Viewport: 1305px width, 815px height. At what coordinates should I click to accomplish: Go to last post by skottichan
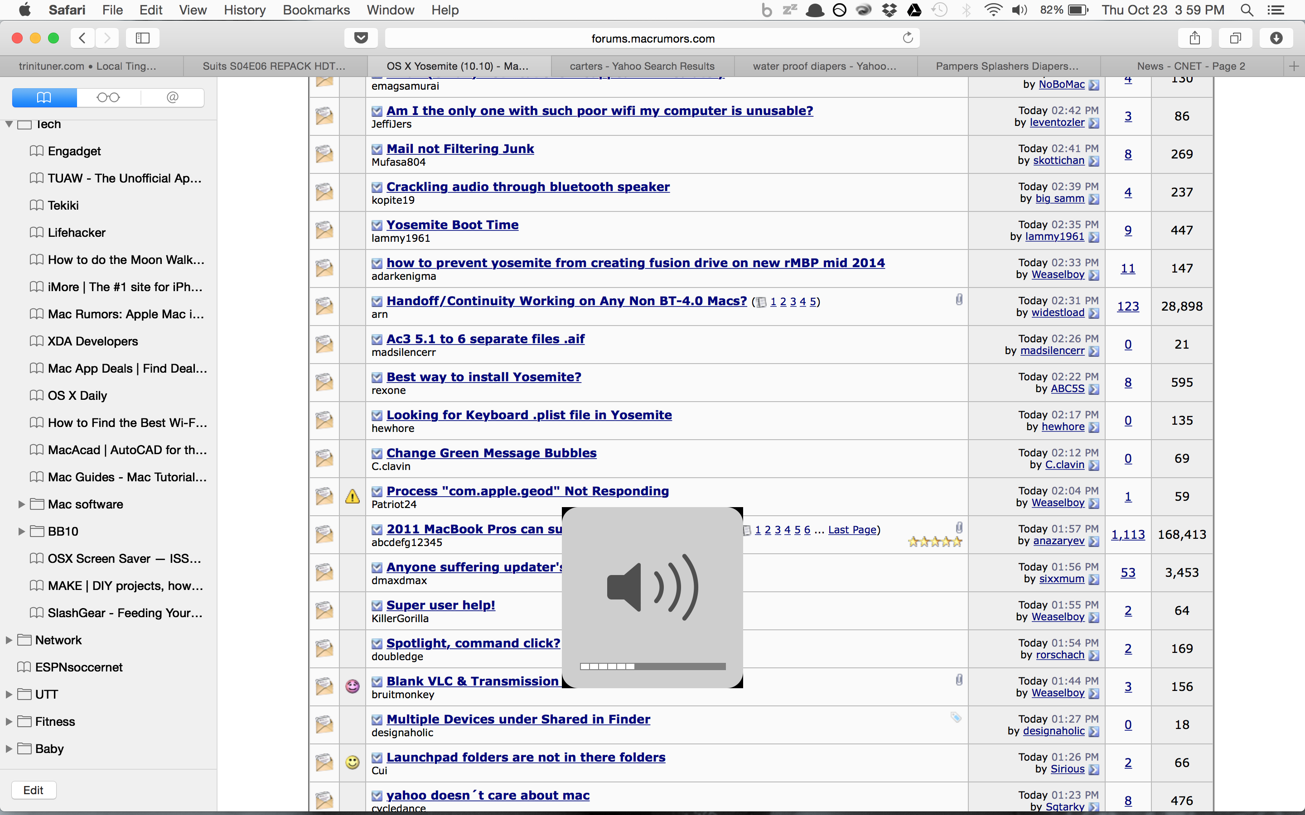(x=1093, y=161)
